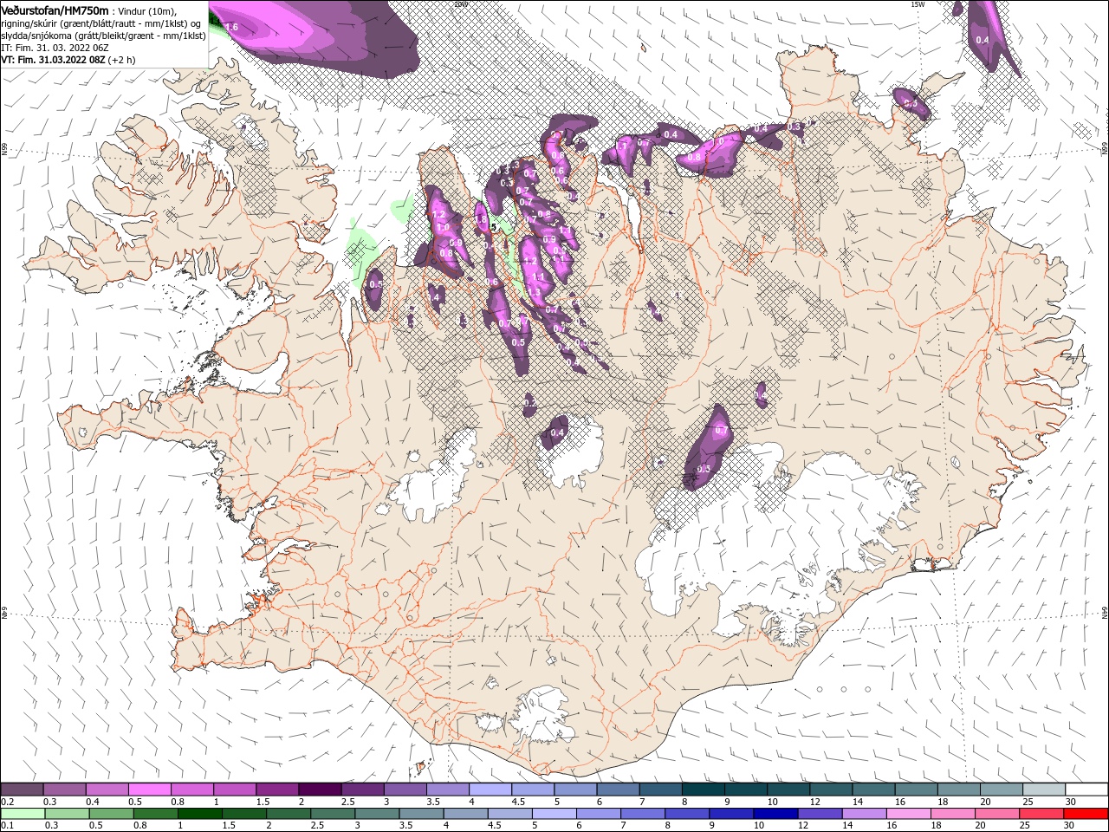Select the 25 swatch on the rain scale

pyautogui.click(x=1042, y=814)
